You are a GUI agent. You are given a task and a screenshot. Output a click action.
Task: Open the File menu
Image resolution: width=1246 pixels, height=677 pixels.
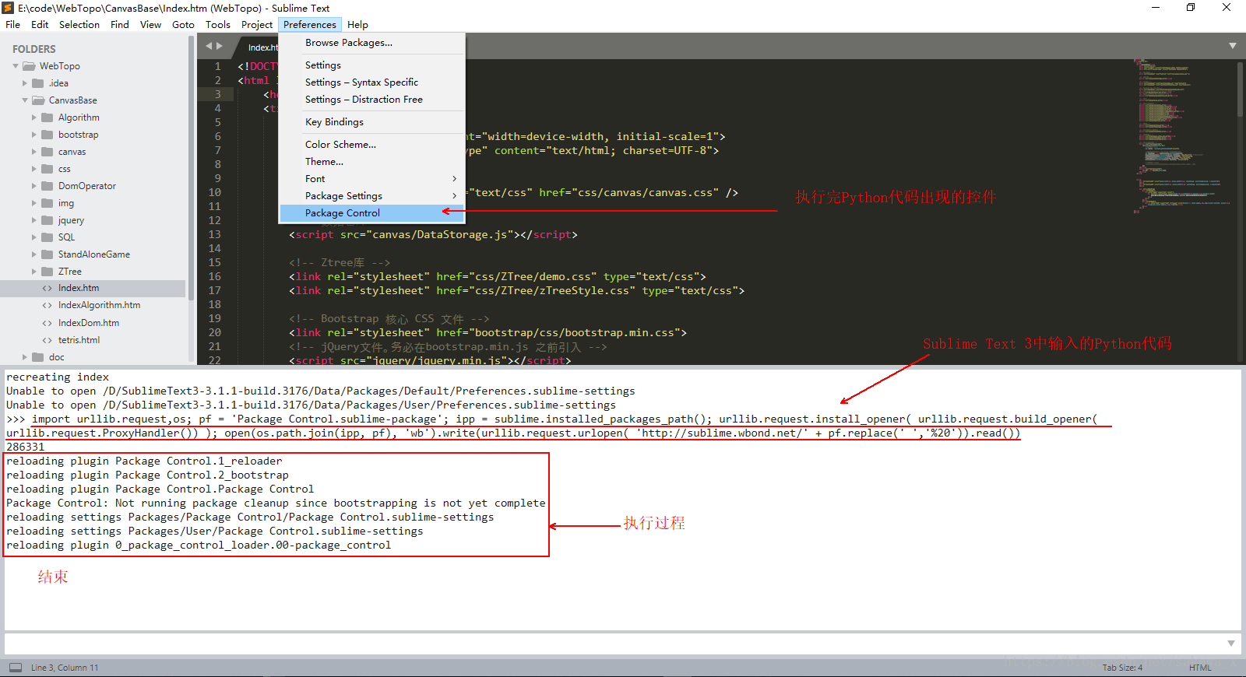(x=13, y=25)
